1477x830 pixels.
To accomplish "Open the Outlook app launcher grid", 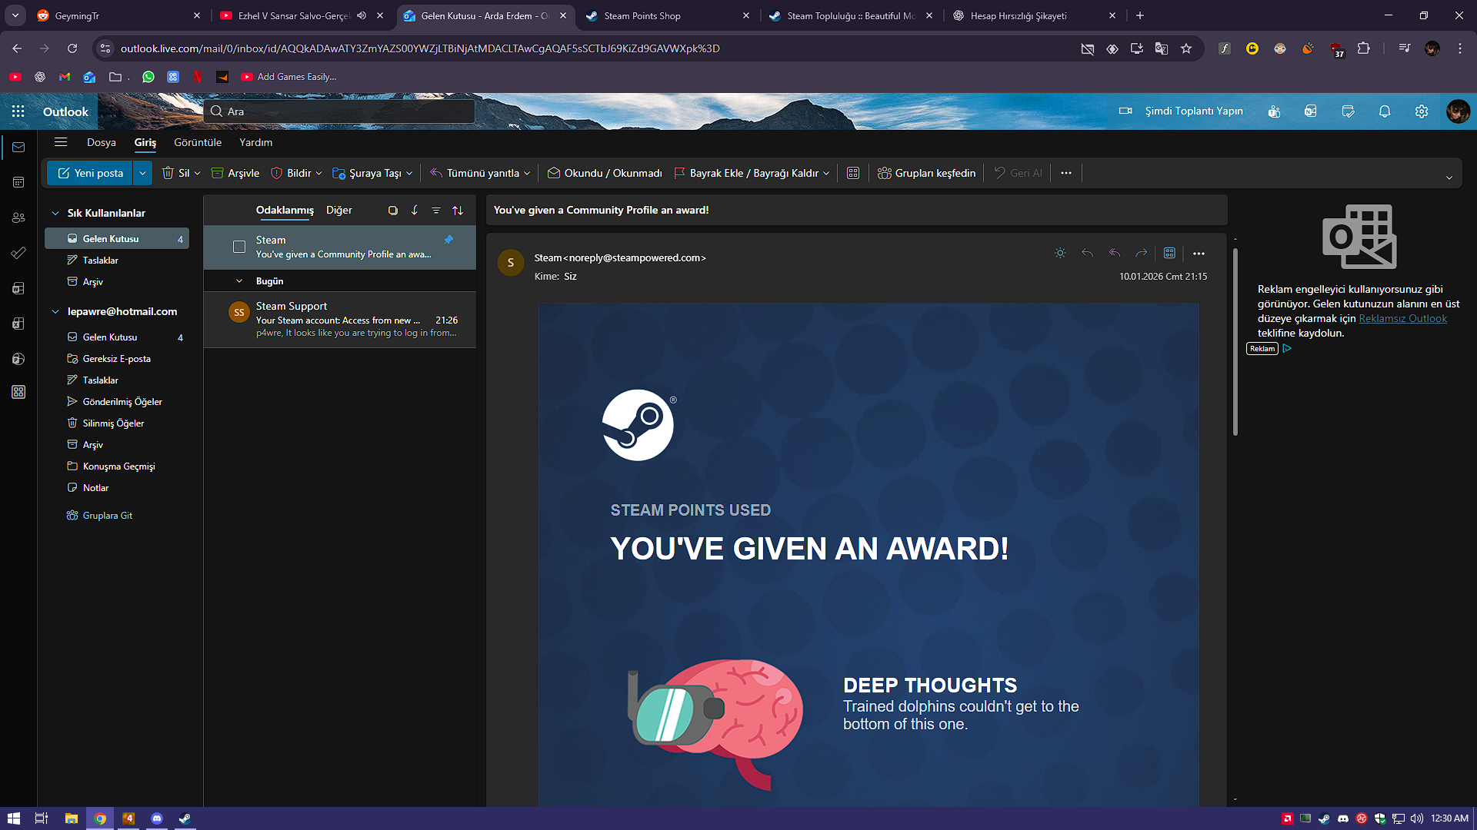I will click(18, 111).
